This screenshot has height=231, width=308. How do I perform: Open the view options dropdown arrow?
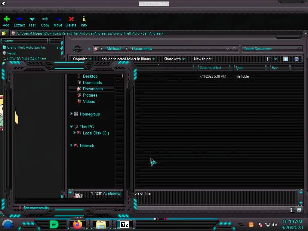tap(276, 59)
